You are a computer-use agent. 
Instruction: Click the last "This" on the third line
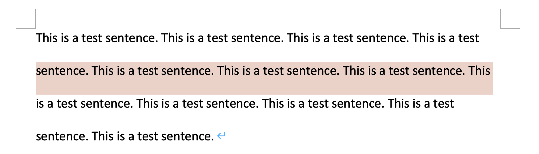pyautogui.click(x=399, y=104)
